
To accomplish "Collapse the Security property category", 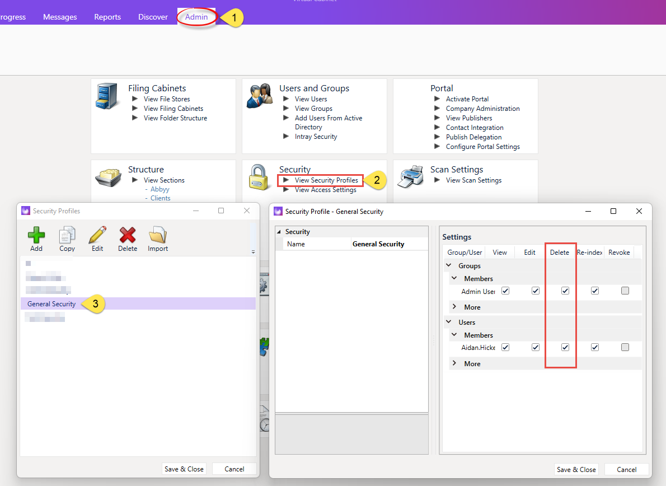I will tap(279, 232).
